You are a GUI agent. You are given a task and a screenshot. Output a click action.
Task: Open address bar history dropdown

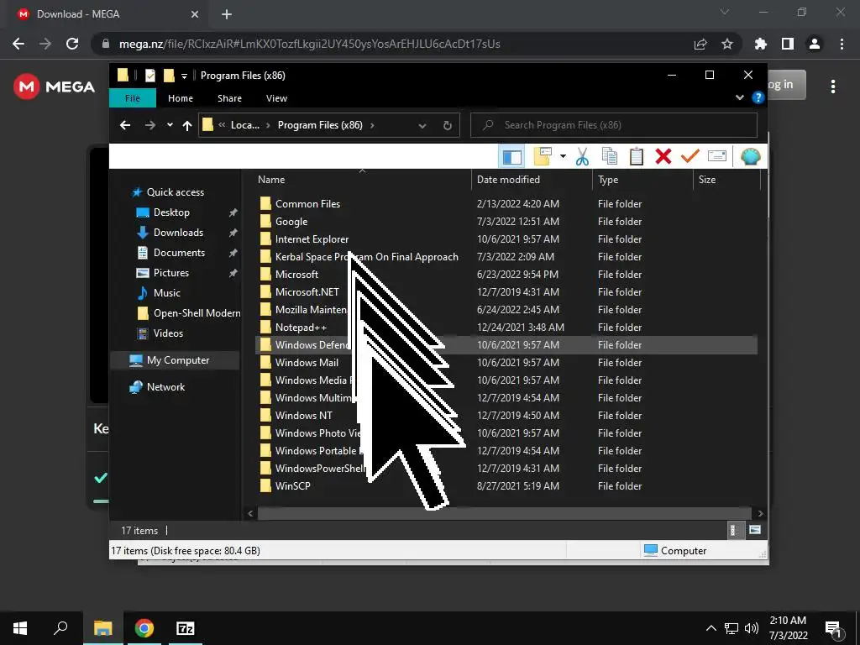(422, 126)
